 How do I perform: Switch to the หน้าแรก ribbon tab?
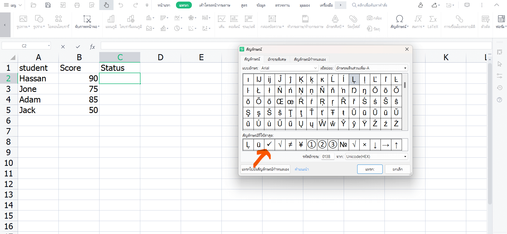click(164, 5)
